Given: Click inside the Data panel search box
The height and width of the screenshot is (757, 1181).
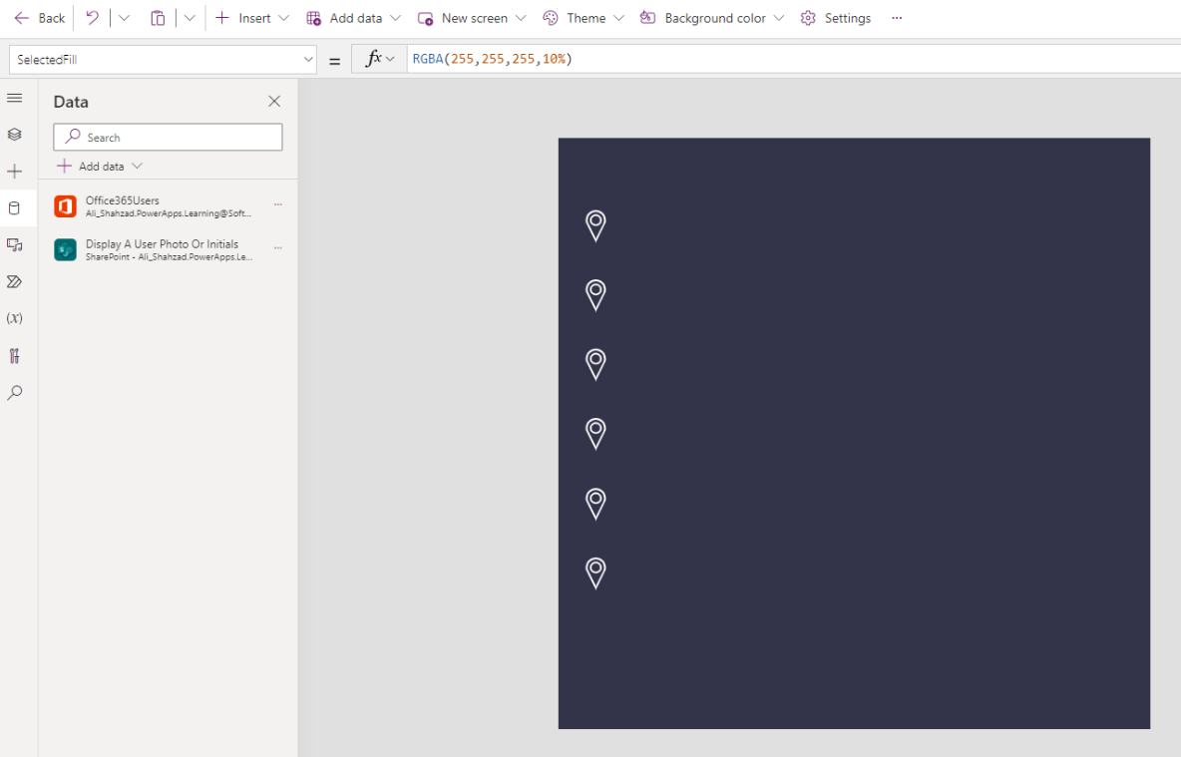Looking at the screenshot, I should coord(167,136).
